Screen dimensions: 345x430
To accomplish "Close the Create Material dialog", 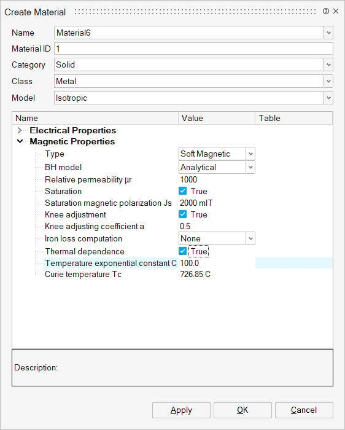I will (336, 11).
